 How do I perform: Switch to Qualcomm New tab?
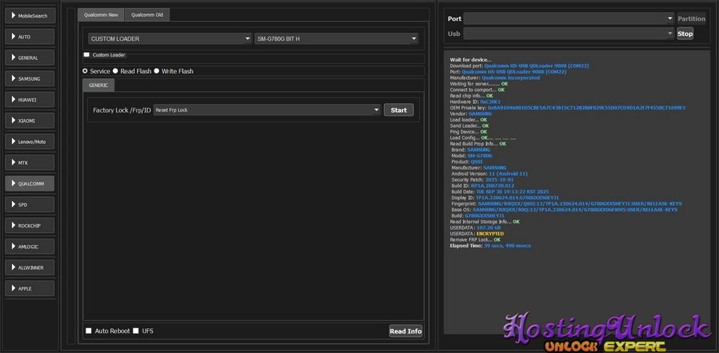point(101,15)
